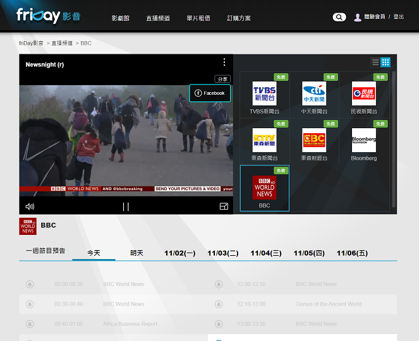419x341 pixels.
Task: Go to friDay影音 breadcrumb link
Action: (31, 44)
